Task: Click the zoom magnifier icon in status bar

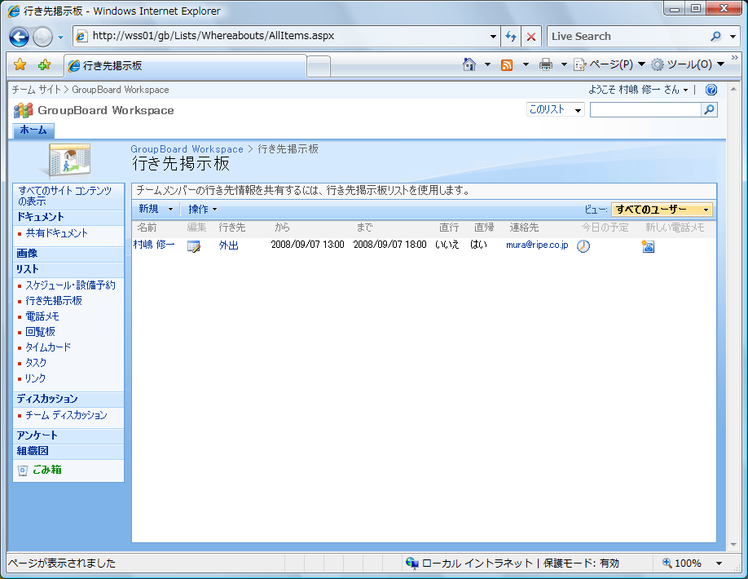Action: [667, 563]
